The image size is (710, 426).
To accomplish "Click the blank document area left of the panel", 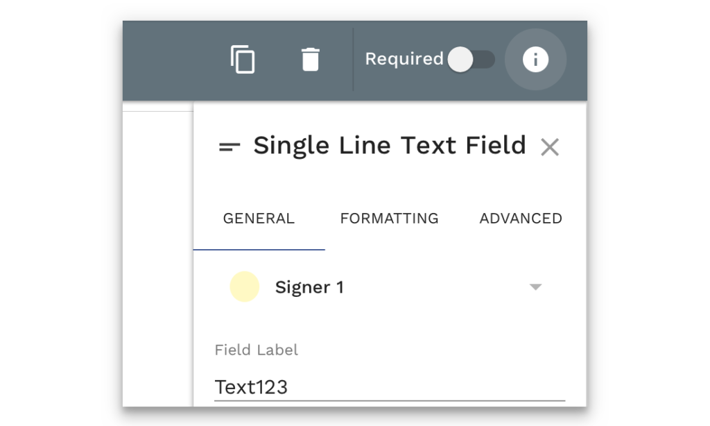I will click(157, 257).
